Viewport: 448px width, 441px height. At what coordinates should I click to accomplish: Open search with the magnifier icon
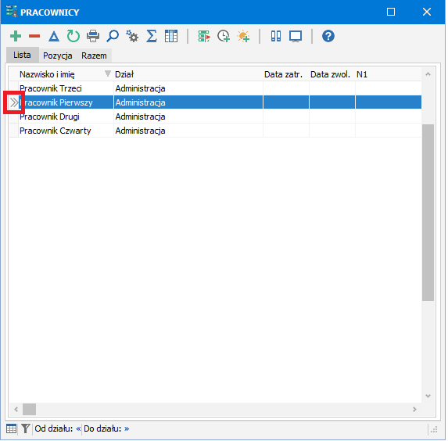(113, 36)
